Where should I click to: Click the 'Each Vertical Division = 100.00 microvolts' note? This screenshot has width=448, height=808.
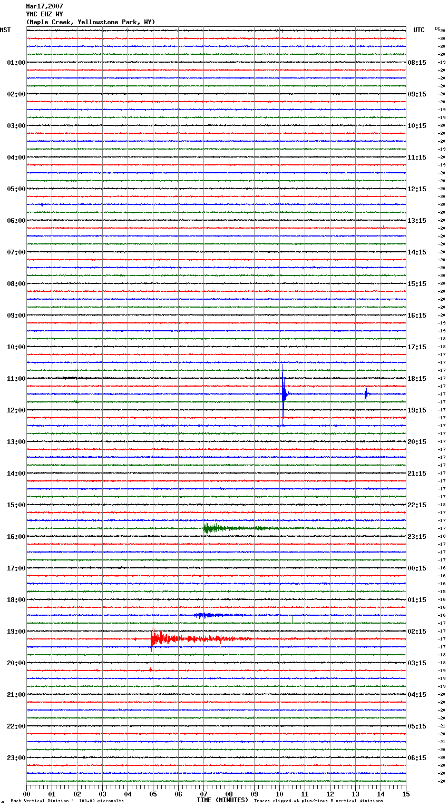67,801
